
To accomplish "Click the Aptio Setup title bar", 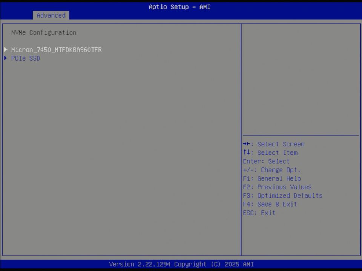I will [x=179, y=7].
